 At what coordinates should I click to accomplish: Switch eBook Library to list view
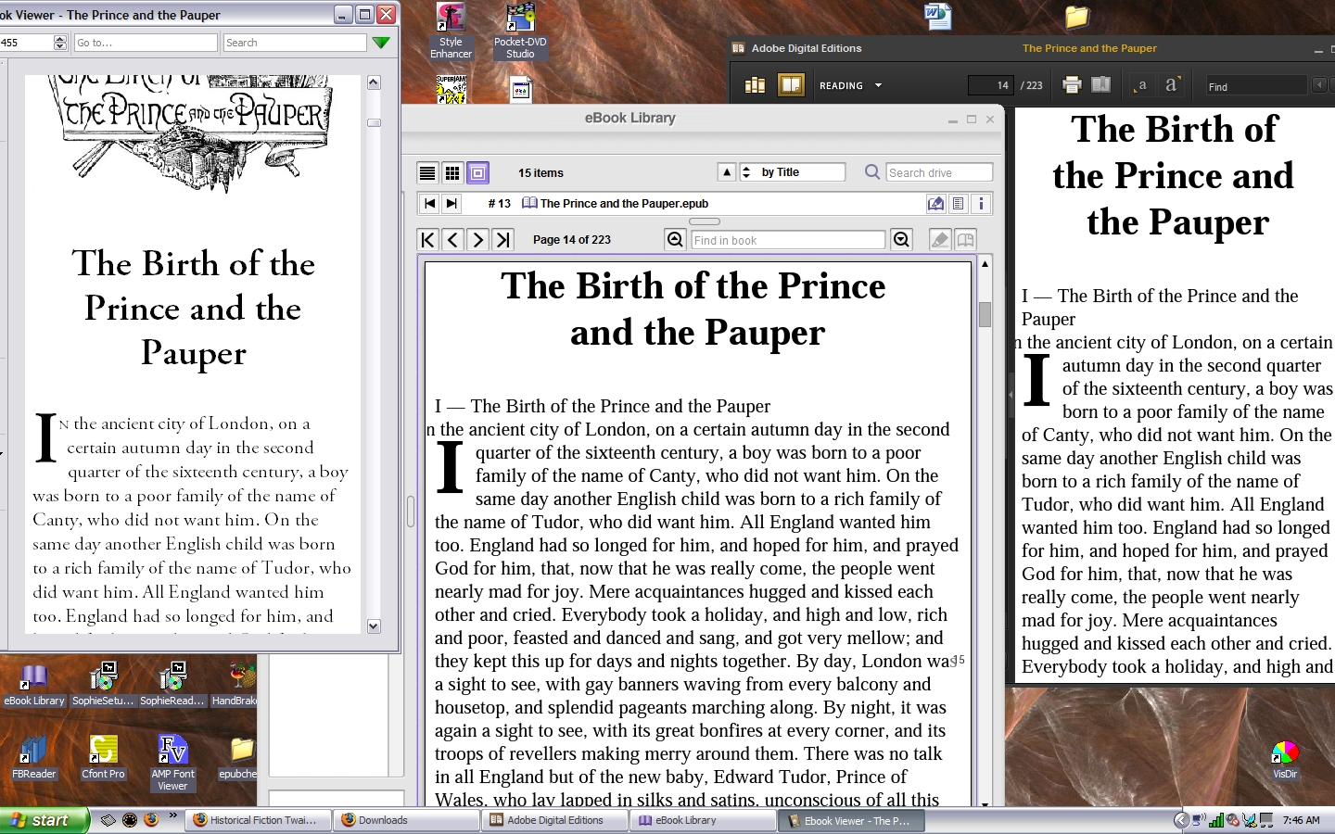pyautogui.click(x=427, y=172)
